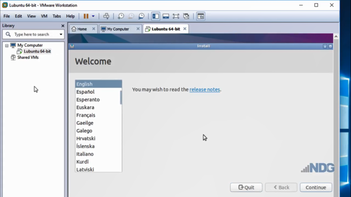Select Hrvatski in the language list

(x=98, y=139)
